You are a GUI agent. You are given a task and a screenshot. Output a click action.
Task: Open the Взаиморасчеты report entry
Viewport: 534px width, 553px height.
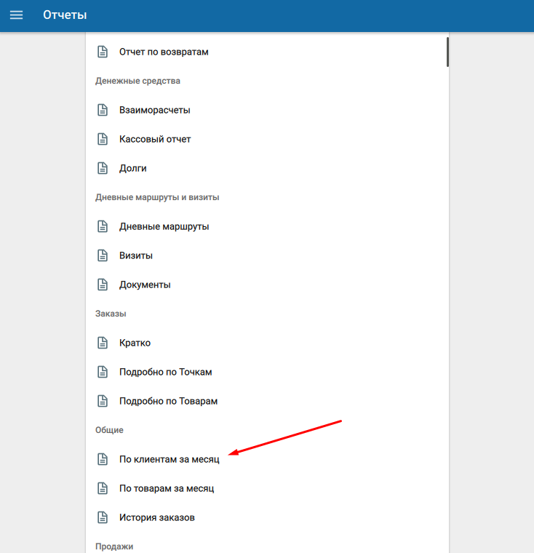pyautogui.click(x=154, y=110)
